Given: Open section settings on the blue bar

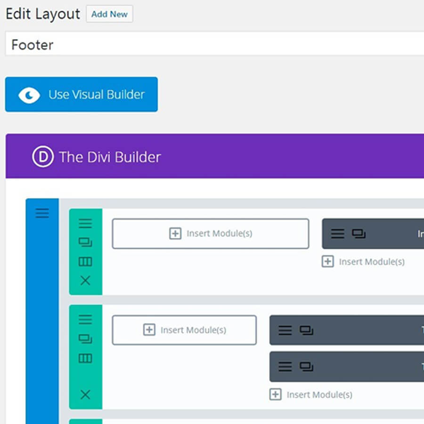Looking at the screenshot, I should click(x=42, y=213).
